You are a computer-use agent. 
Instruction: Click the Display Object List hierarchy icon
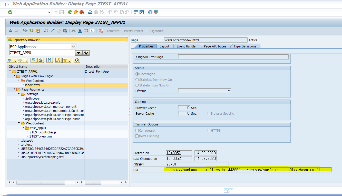coord(74,31)
